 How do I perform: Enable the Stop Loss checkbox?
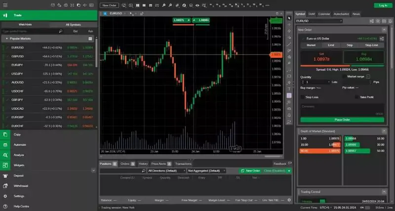click(303, 97)
